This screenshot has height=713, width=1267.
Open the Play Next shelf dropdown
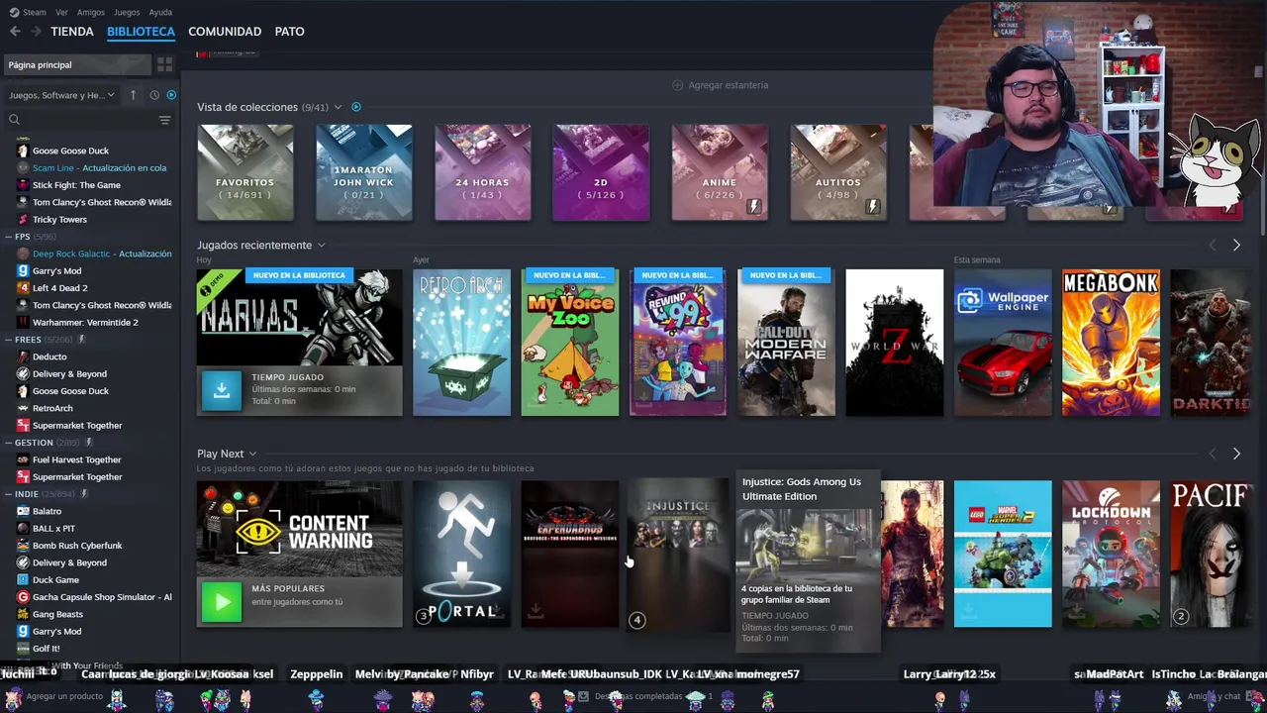tap(252, 454)
